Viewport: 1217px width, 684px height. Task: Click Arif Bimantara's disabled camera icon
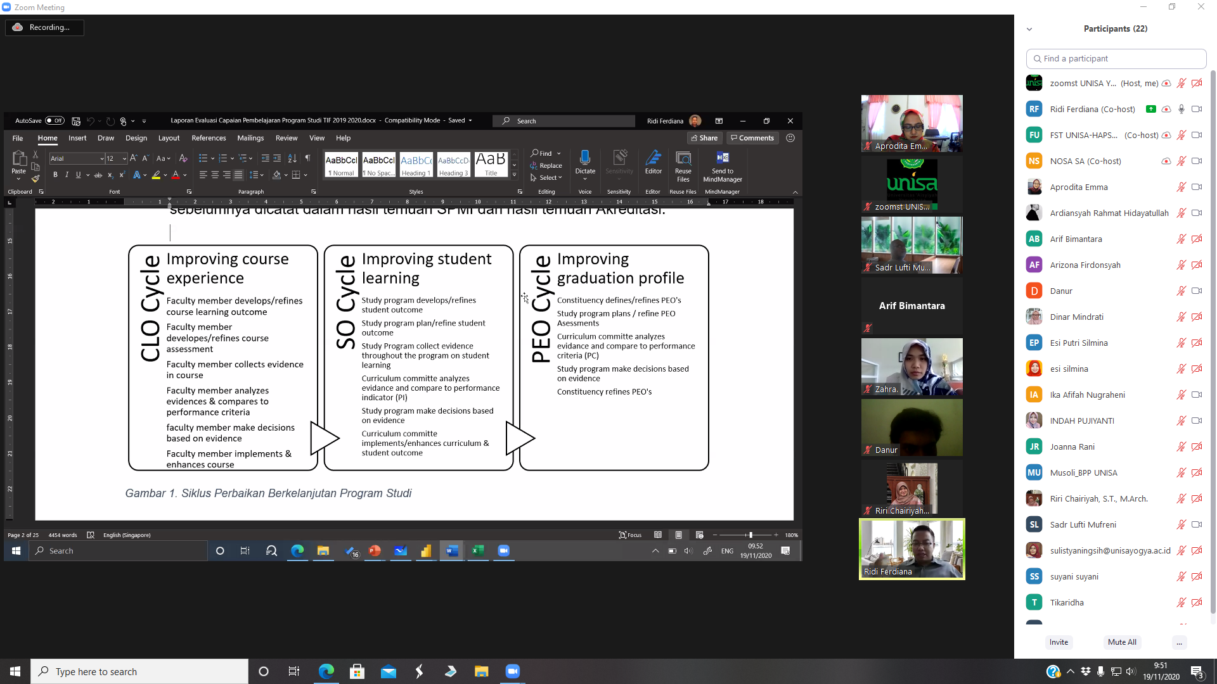tap(1196, 239)
